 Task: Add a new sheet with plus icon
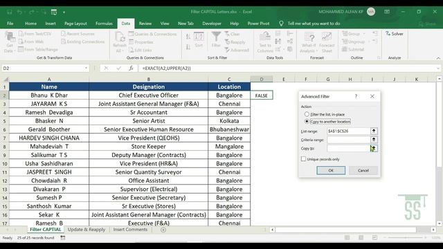[x=163, y=230]
